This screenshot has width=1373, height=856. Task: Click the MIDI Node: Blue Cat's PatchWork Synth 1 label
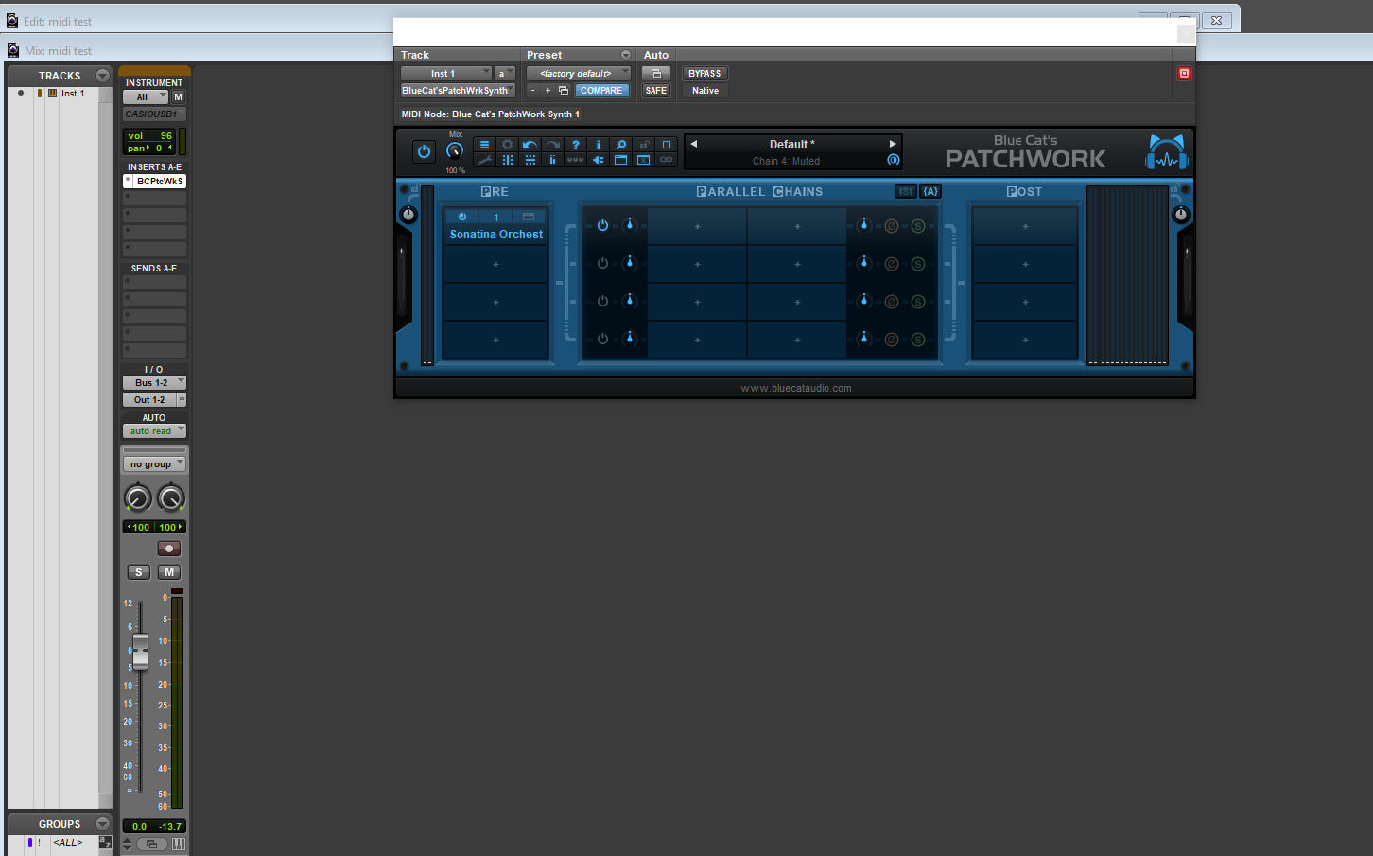(x=491, y=114)
